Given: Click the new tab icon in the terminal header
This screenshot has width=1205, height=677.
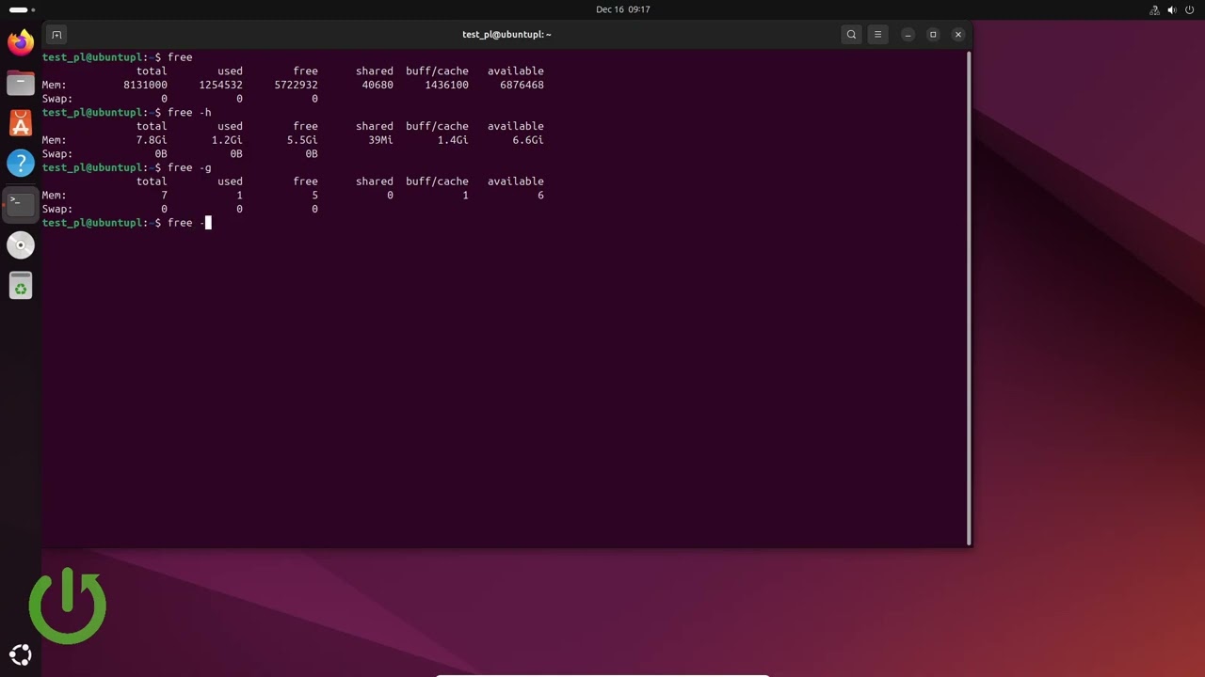Looking at the screenshot, I should click(56, 35).
